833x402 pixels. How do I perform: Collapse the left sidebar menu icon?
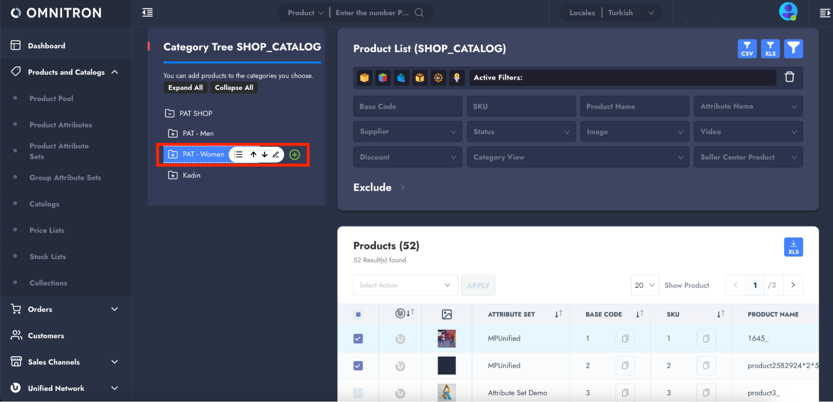(148, 12)
